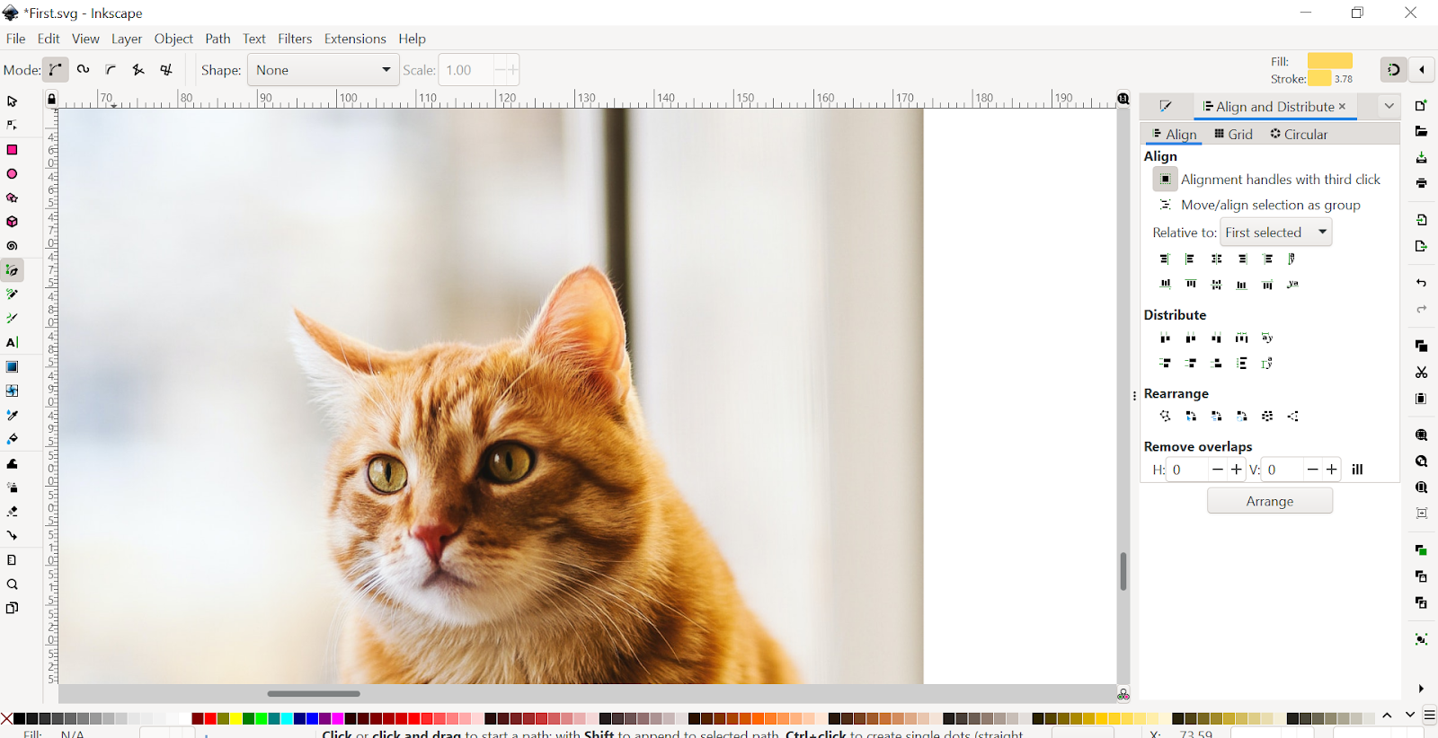Screen dimensions: 1438x738
Task: Open the Extensions menu
Action: 355,39
